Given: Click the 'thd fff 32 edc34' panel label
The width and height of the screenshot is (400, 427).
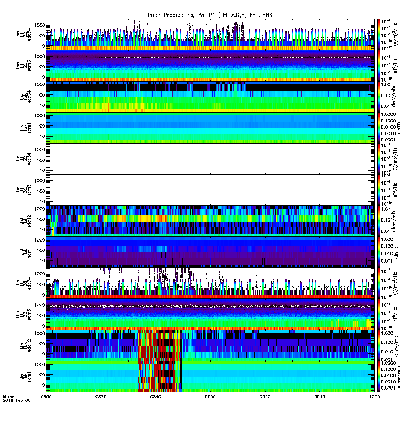Looking at the screenshot, I should pos(23,159).
